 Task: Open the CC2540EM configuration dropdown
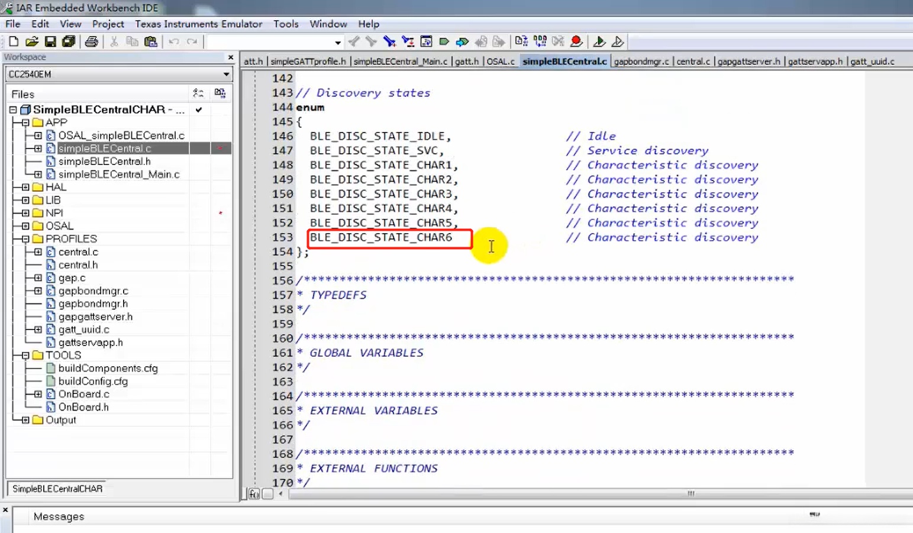pyautogui.click(x=226, y=75)
